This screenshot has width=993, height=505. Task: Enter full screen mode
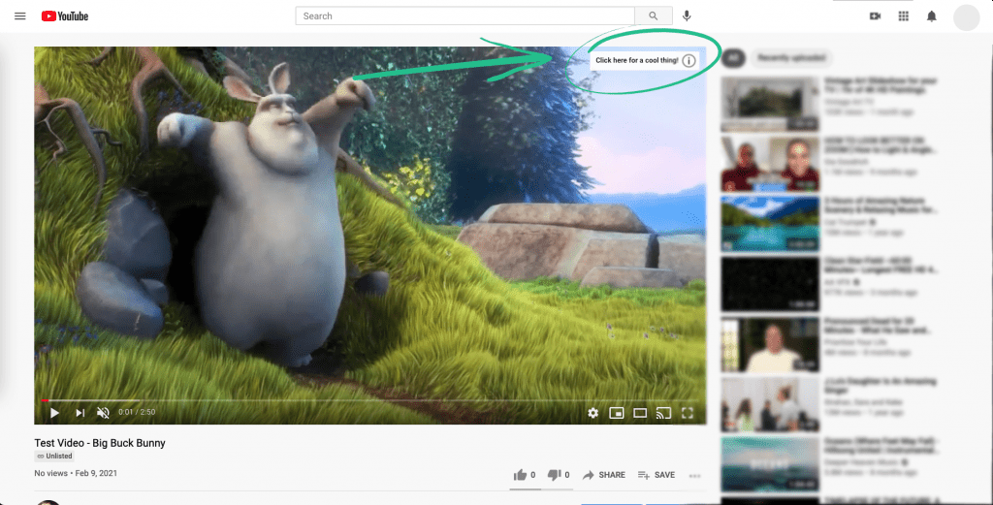pyautogui.click(x=688, y=413)
